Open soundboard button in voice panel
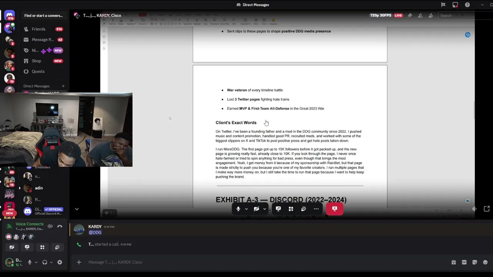Image resolution: width=493 pixels, height=277 pixels. 57,247
